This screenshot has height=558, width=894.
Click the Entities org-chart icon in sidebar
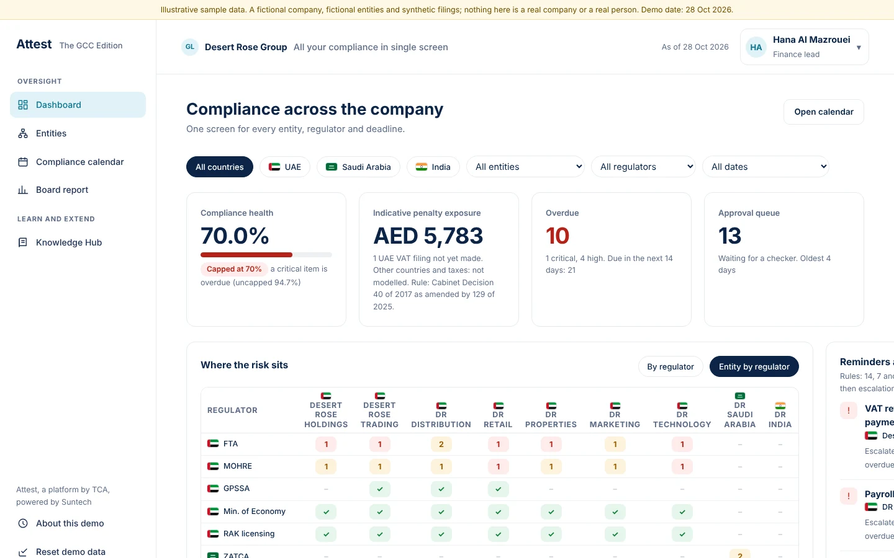23,133
